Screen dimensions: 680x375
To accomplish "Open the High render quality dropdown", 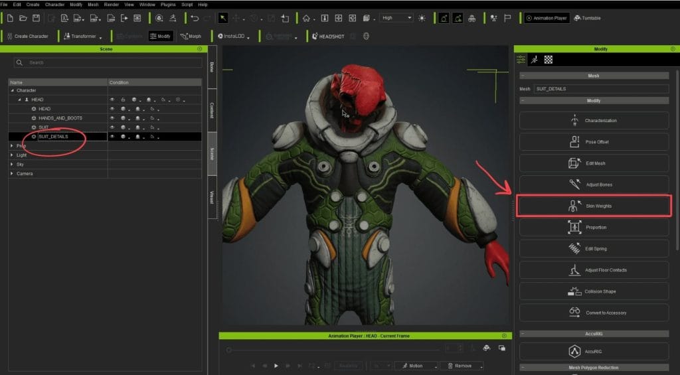I will pyautogui.click(x=396, y=18).
